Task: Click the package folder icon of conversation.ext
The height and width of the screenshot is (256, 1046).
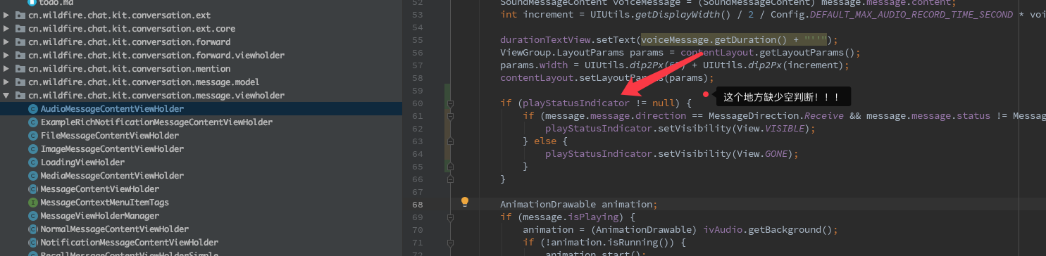Action: [20, 15]
